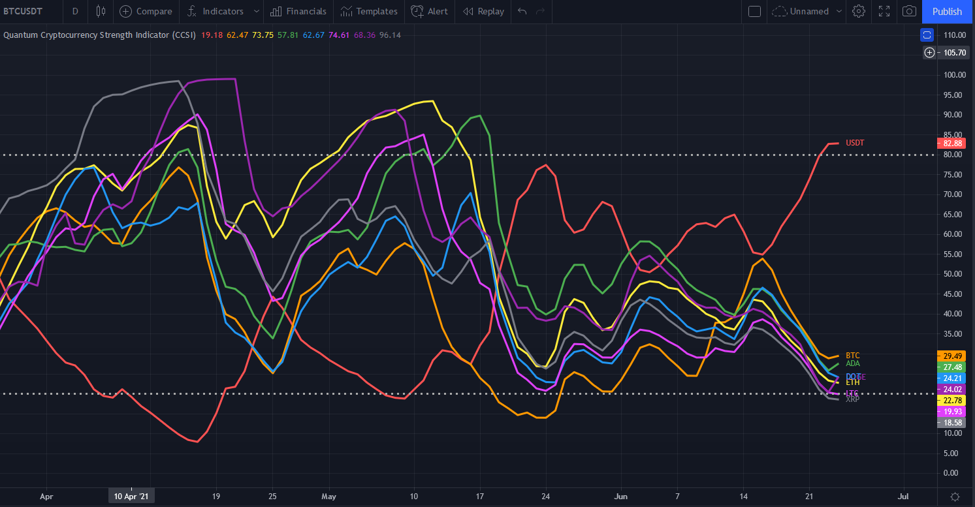The height and width of the screenshot is (507, 975).
Task: Enter fullscreen mode
Action: pos(884,11)
